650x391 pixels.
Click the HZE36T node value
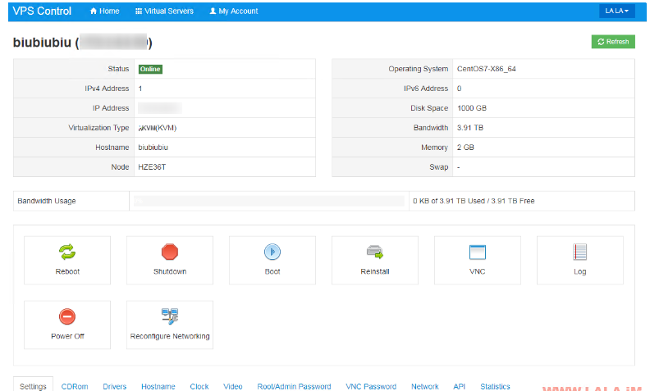[152, 167]
